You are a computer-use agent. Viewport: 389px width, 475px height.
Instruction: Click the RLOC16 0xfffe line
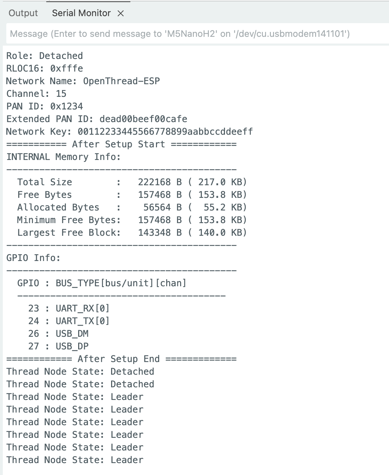45,68
